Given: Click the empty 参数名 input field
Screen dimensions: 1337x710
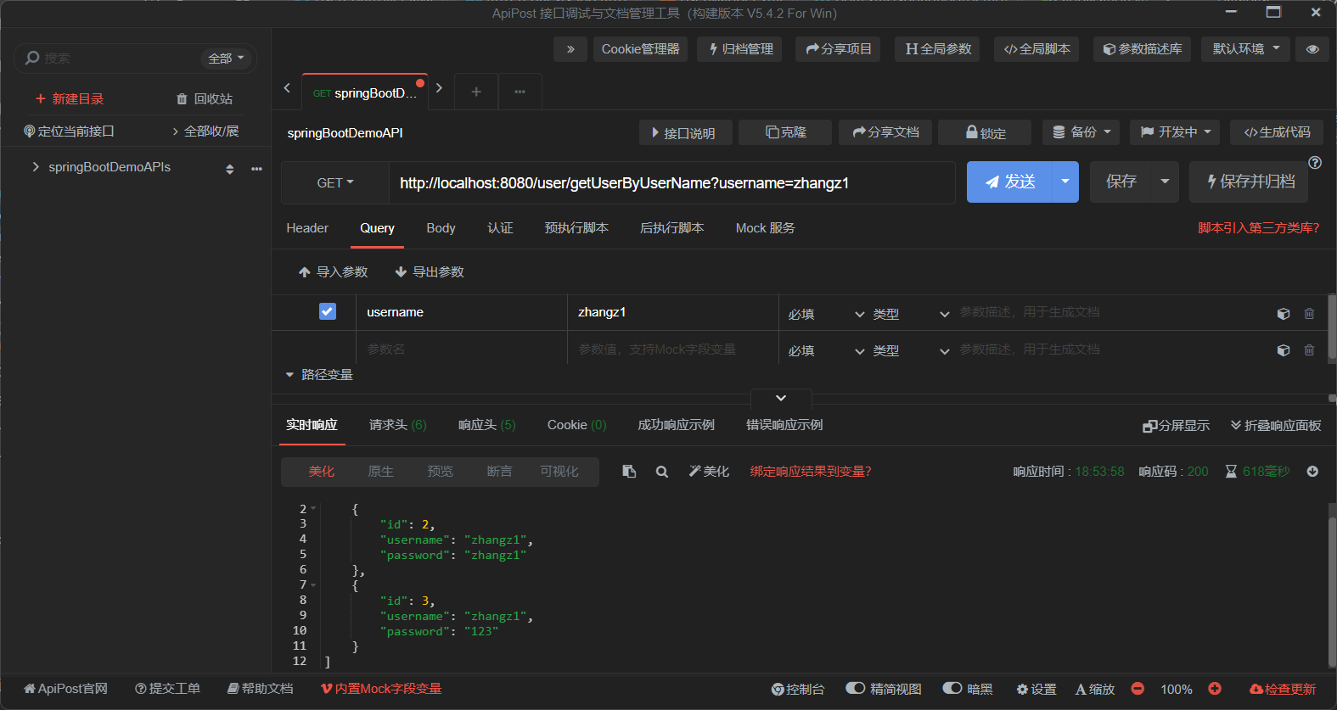Looking at the screenshot, I should click(461, 349).
